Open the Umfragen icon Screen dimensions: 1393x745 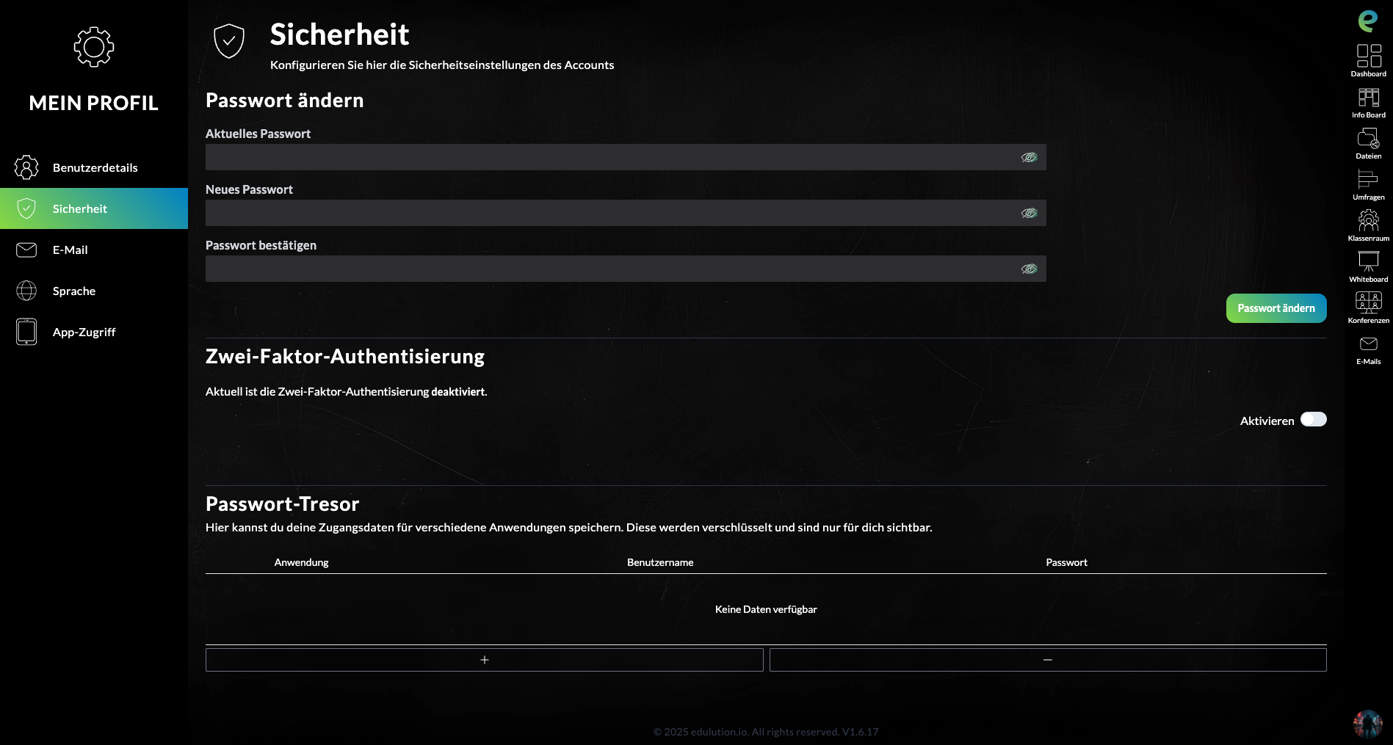point(1368,179)
